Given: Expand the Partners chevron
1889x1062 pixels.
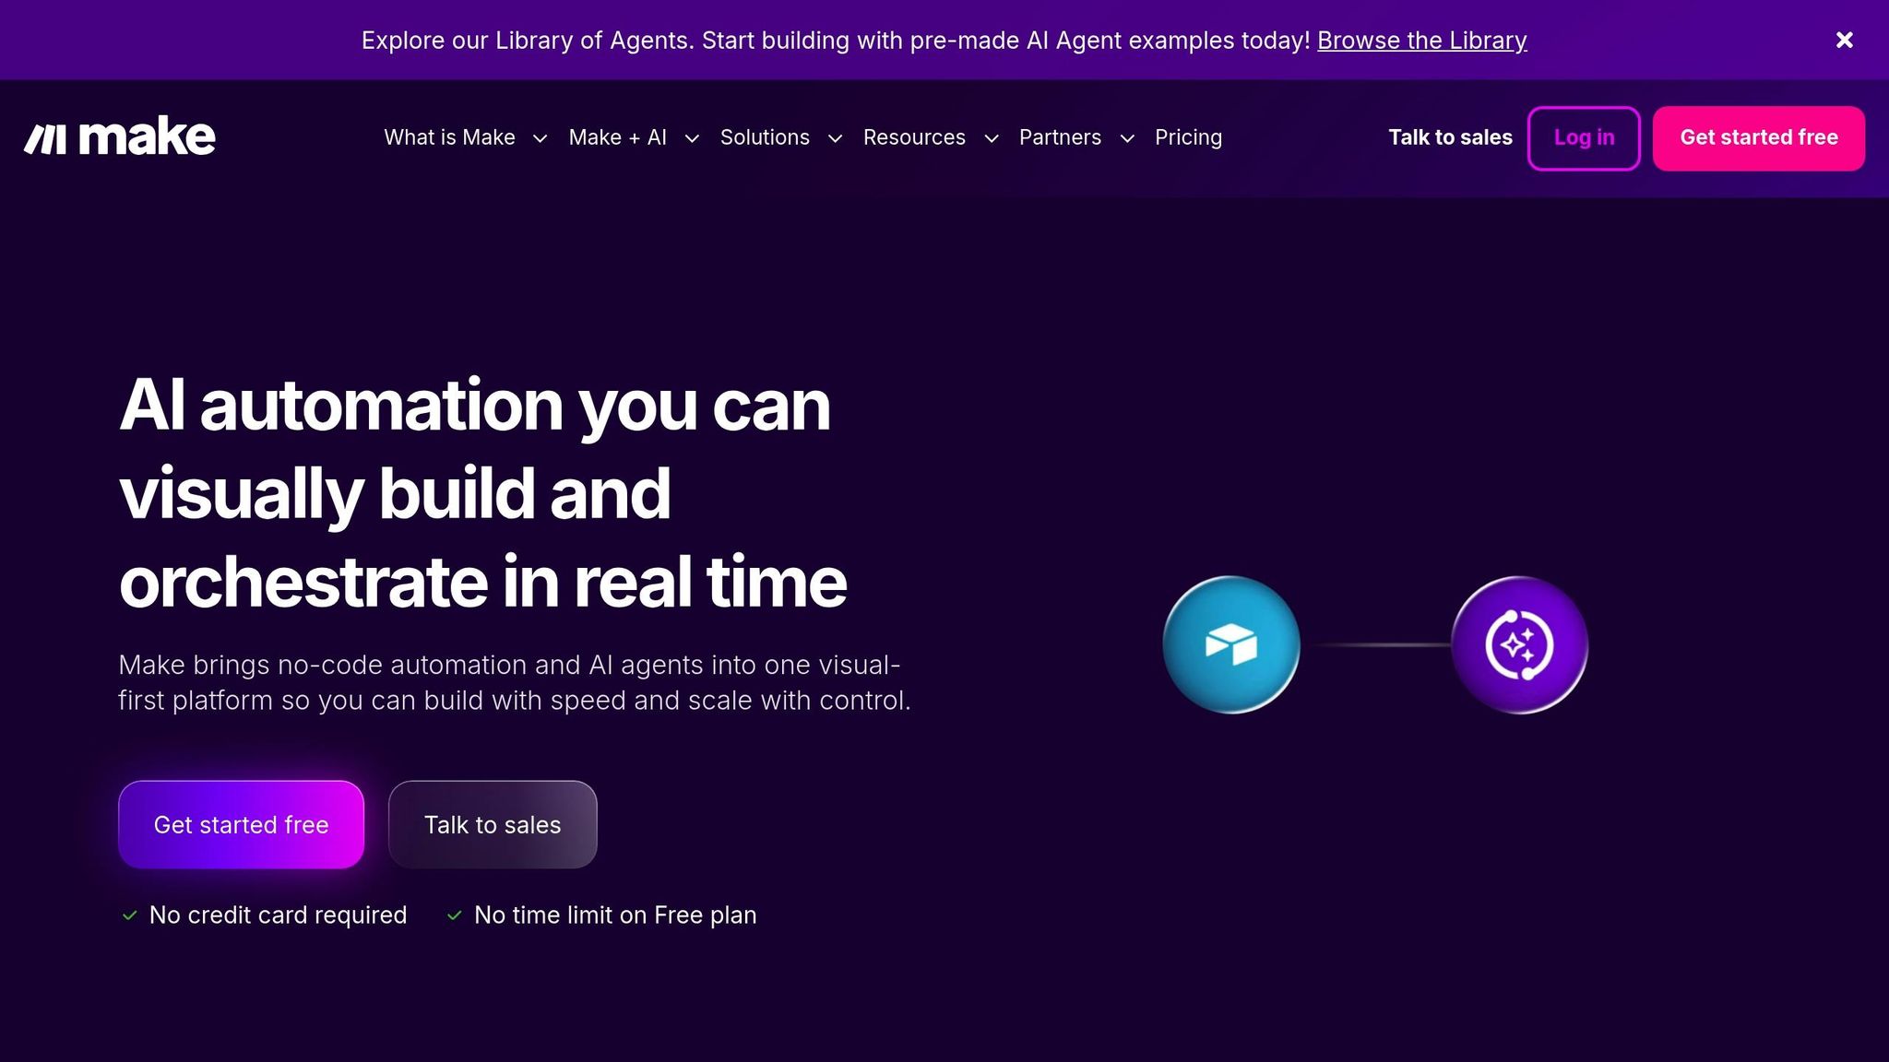Looking at the screenshot, I should 1127,138.
